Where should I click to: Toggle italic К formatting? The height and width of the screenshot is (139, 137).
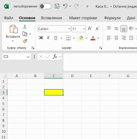pos(48,38)
